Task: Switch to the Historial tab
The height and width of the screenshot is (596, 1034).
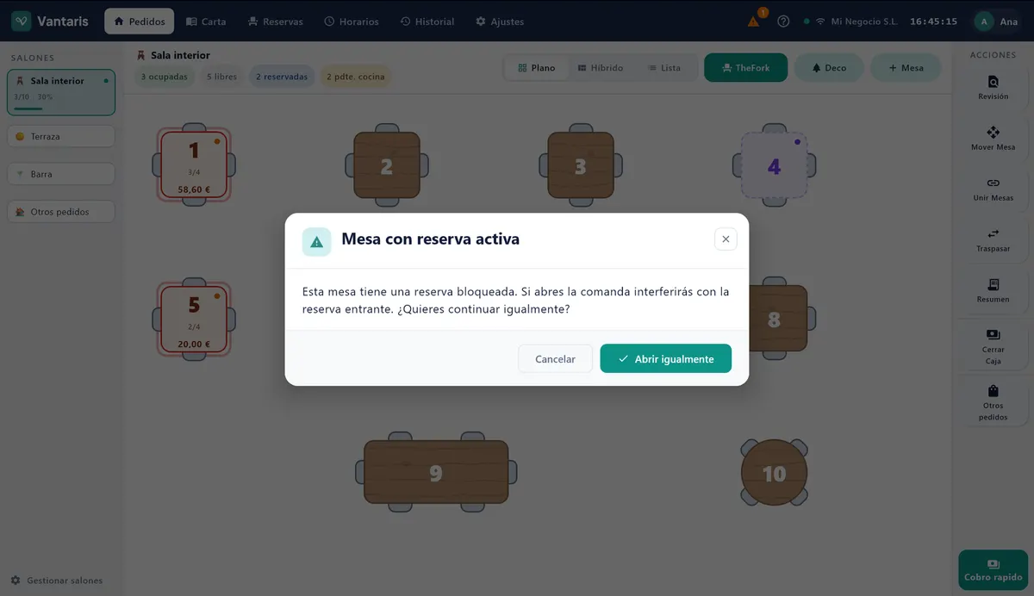Action: tap(427, 22)
